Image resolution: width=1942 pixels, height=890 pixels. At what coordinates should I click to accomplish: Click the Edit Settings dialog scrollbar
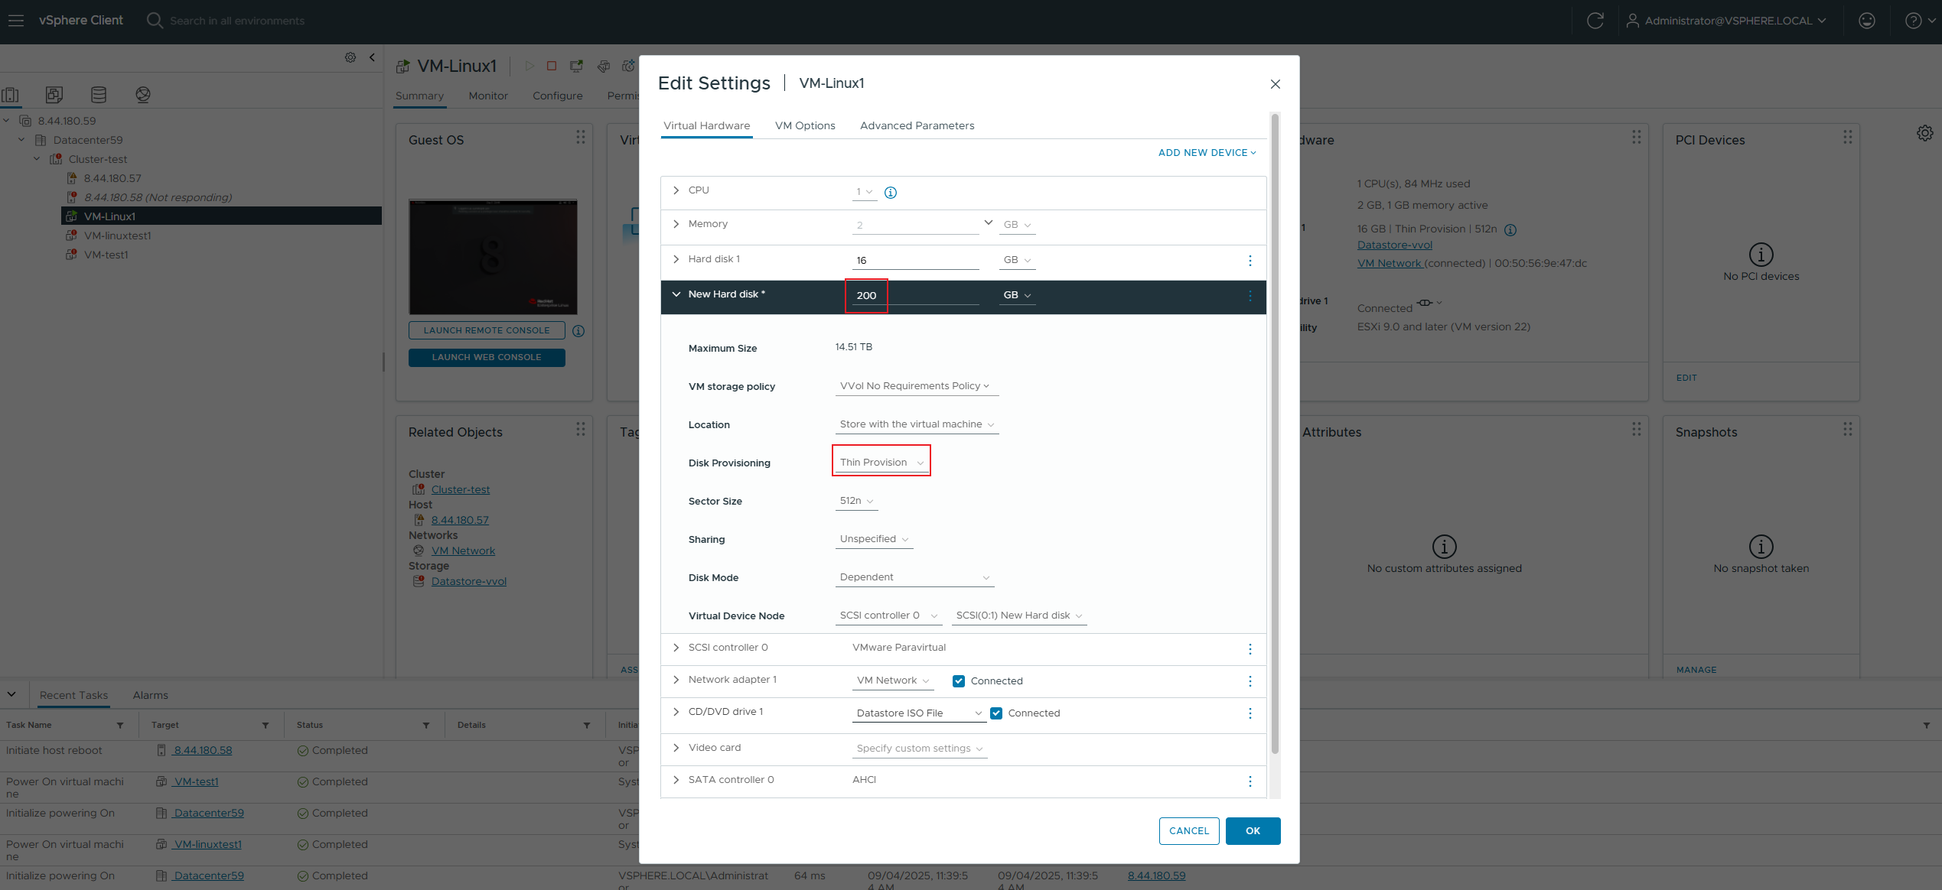click(x=1275, y=434)
